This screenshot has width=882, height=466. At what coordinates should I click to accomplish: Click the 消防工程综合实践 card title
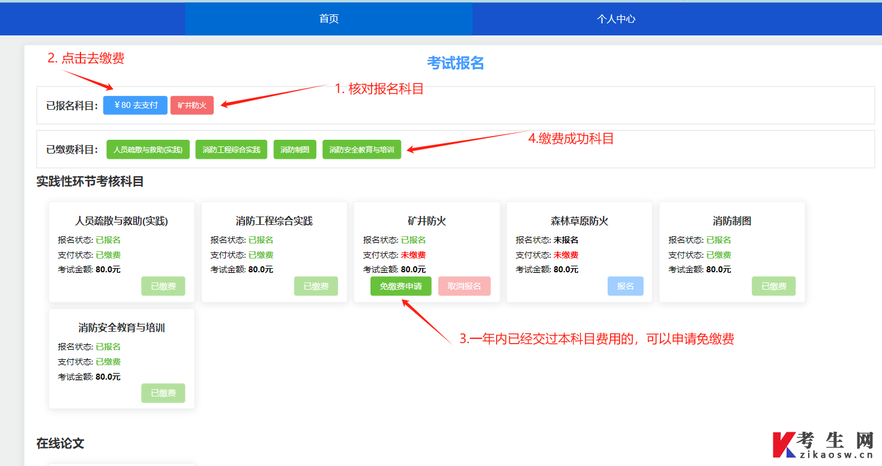click(274, 221)
